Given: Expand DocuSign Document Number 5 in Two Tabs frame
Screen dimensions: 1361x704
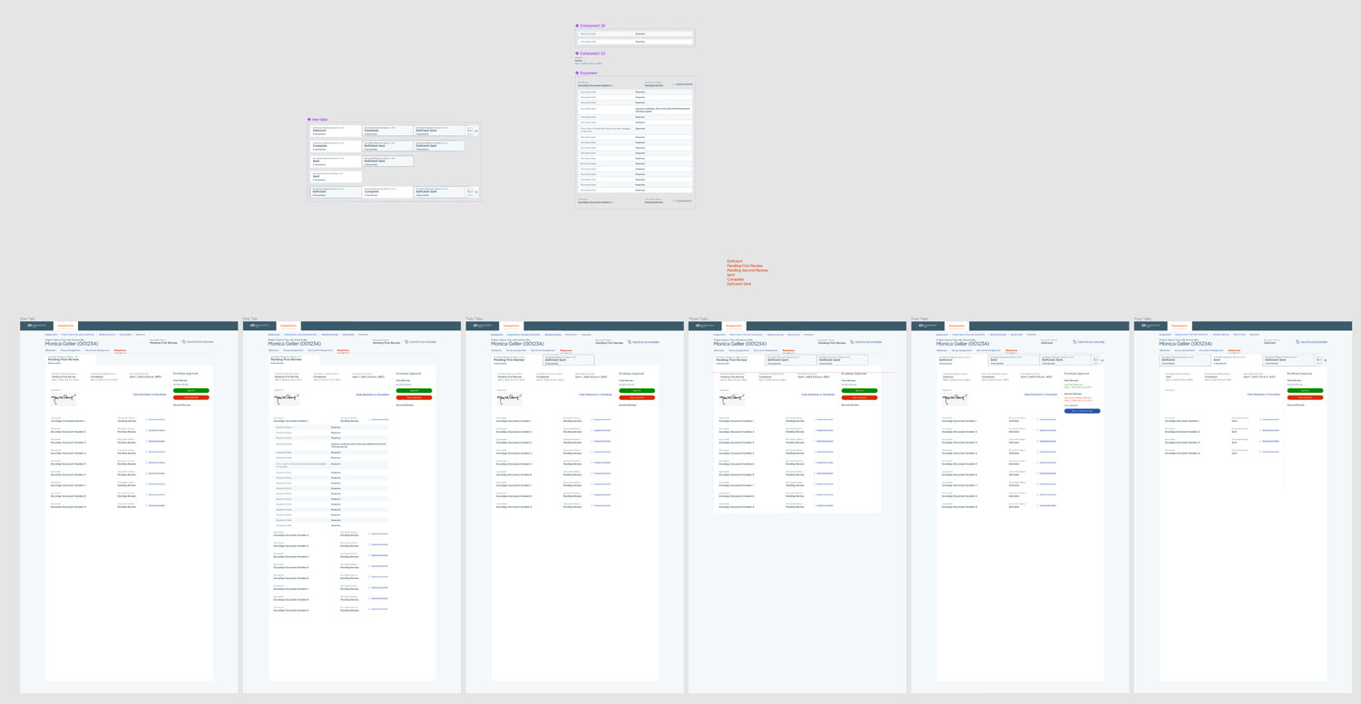Looking at the screenshot, I should (x=601, y=463).
